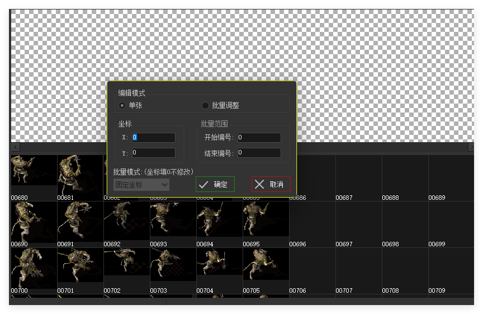Click the X coordinate input field

pyautogui.click(x=154, y=138)
